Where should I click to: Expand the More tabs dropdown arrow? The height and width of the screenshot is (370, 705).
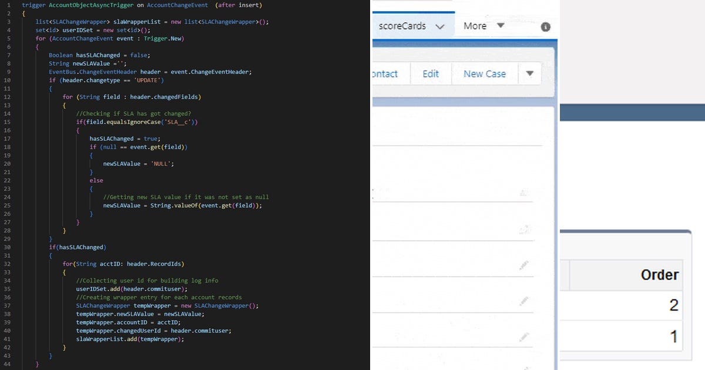point(501,26)
